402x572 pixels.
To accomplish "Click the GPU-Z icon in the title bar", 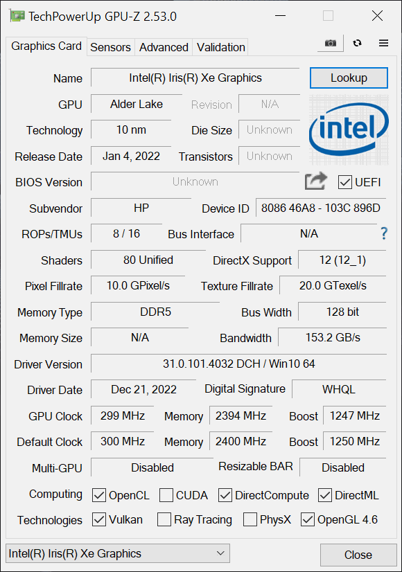I will click(17, 15).
